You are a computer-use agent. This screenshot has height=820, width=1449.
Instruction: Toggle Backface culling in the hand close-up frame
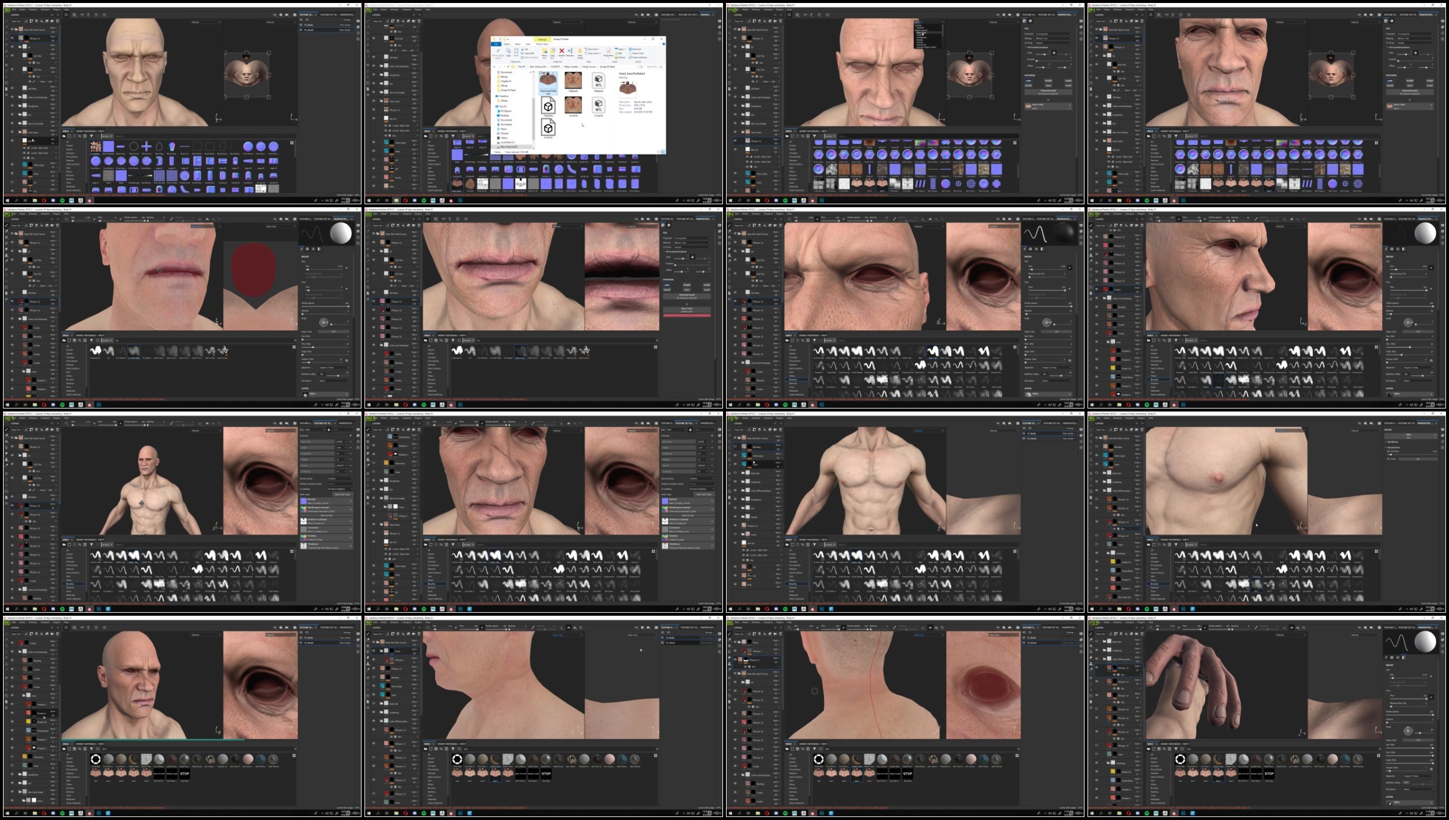pos(1407,782)
